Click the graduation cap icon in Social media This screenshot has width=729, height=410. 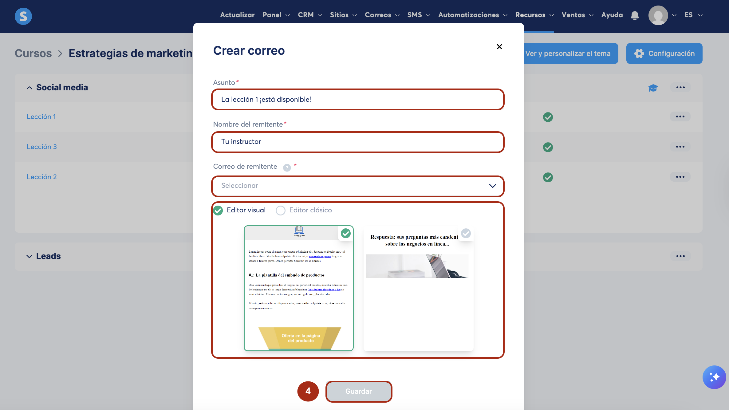(x=653, y=88)
